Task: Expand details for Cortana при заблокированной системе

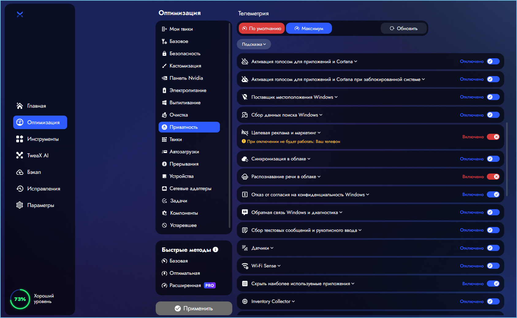Action: [x=423, y=79]
